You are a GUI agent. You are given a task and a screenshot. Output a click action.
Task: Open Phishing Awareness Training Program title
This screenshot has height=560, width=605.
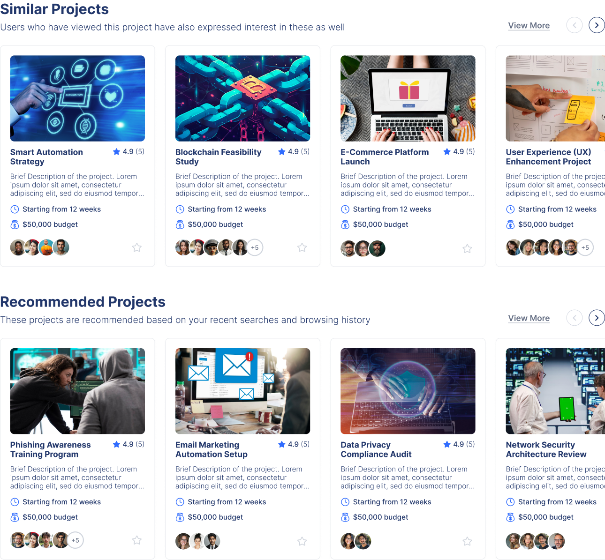pos(51,450)
